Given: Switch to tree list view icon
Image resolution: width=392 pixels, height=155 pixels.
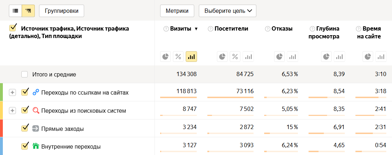Looking at the screenshot, I should 28,11.
